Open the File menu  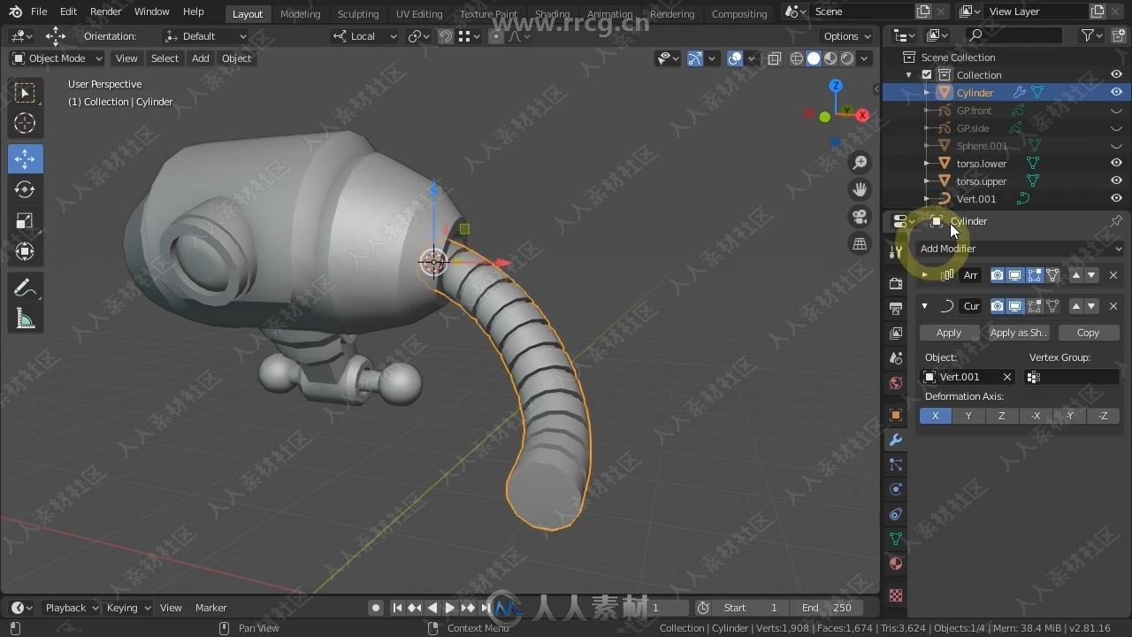coord(39,12)
